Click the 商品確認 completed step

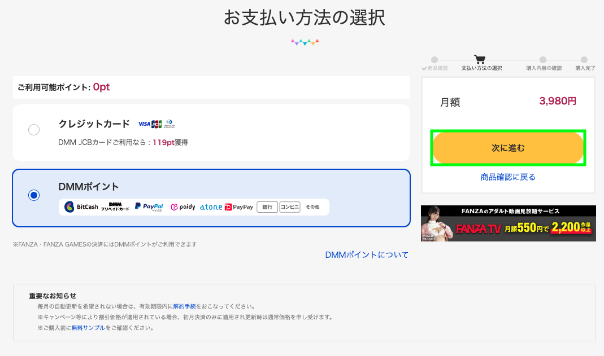434,60
